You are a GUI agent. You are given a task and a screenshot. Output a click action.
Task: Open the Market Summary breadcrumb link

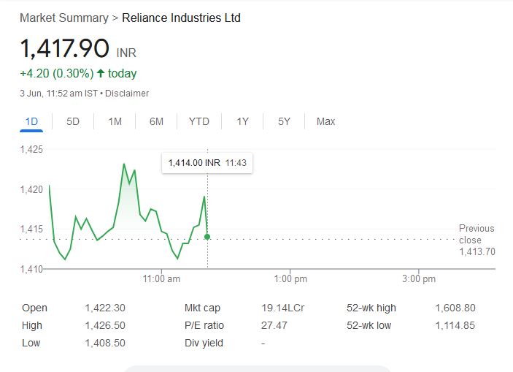(x=63, y=18)
